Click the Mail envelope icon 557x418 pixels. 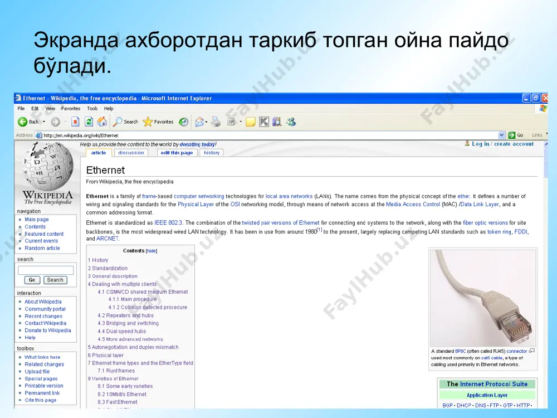pos(199,122)
